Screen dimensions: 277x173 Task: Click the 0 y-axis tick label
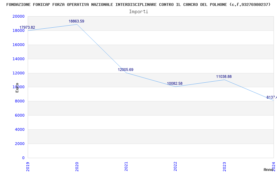pyautogui.click(x=23, y=158)
